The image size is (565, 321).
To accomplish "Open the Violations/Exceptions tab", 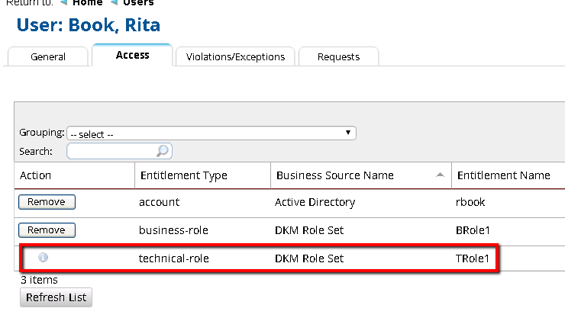I will click(235, 56).
